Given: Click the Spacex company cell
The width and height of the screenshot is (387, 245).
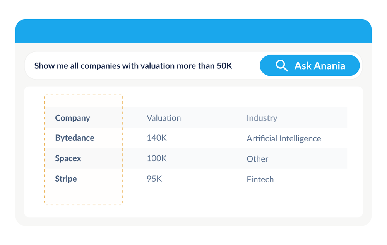Looking at the screenshot, I should (68, 158).
